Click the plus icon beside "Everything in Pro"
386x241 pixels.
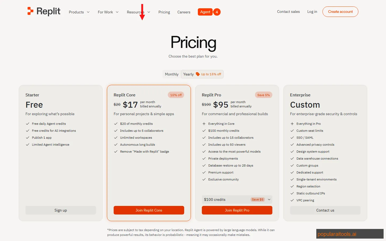[292, 123]
